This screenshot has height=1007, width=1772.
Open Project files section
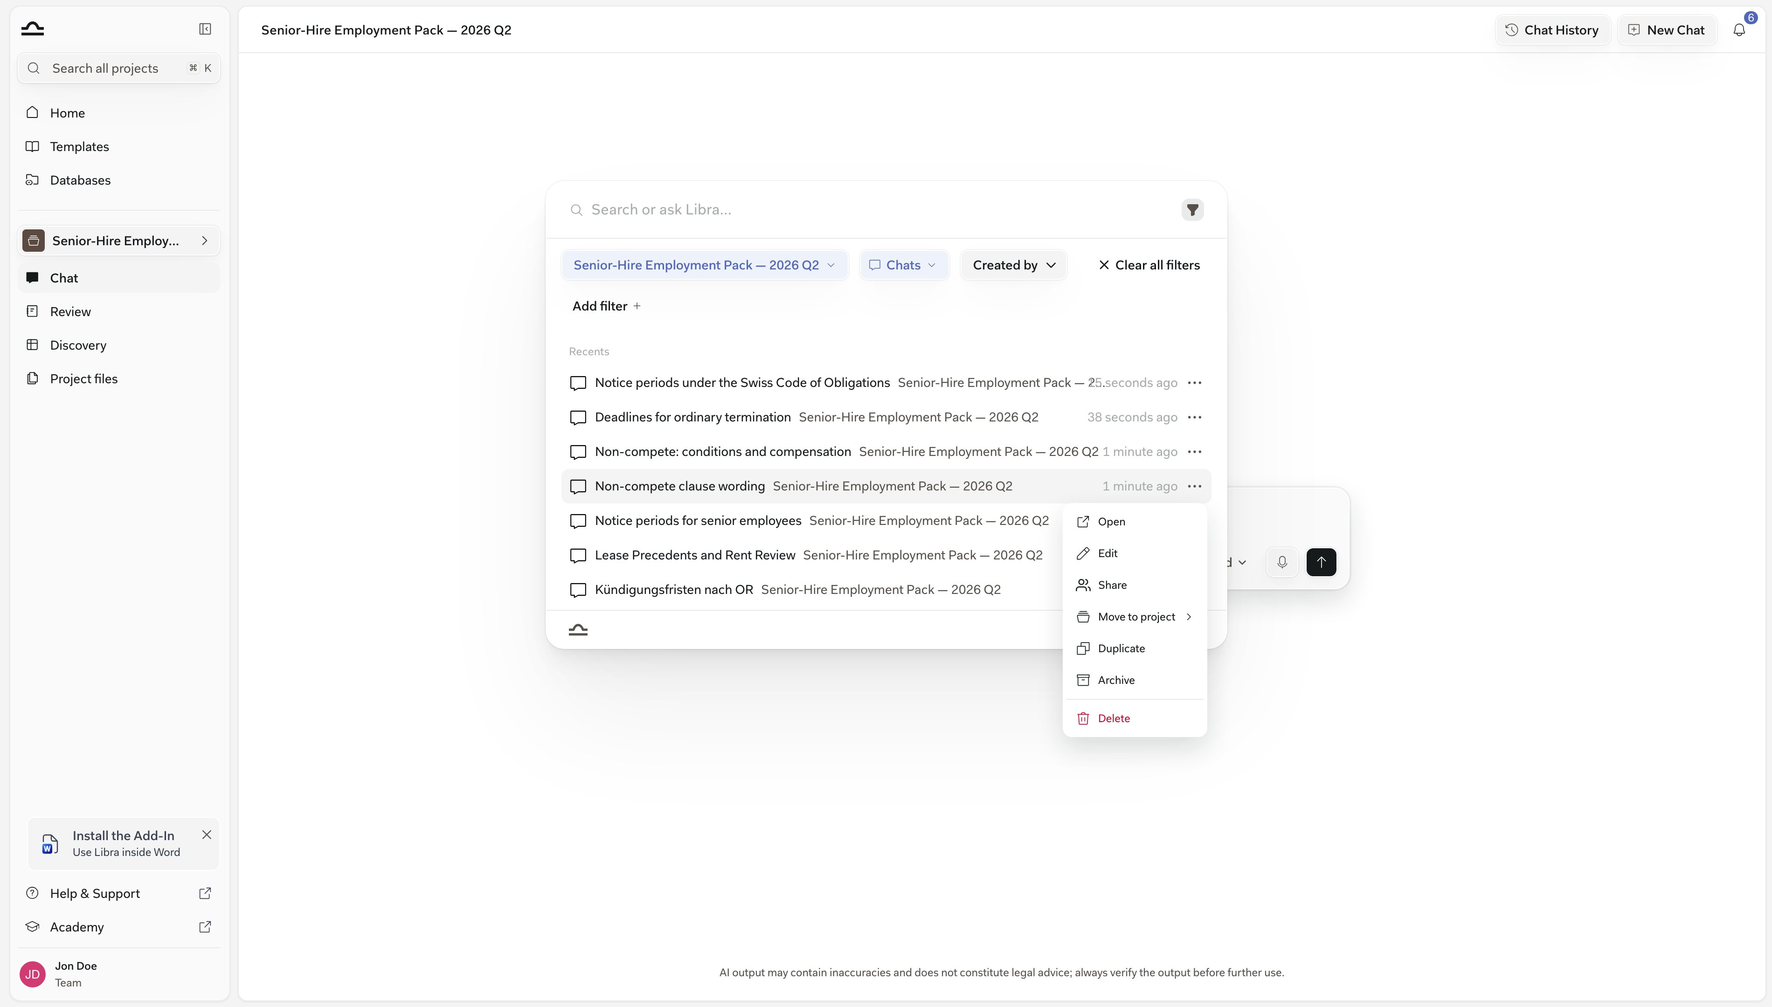click(118, 378)
